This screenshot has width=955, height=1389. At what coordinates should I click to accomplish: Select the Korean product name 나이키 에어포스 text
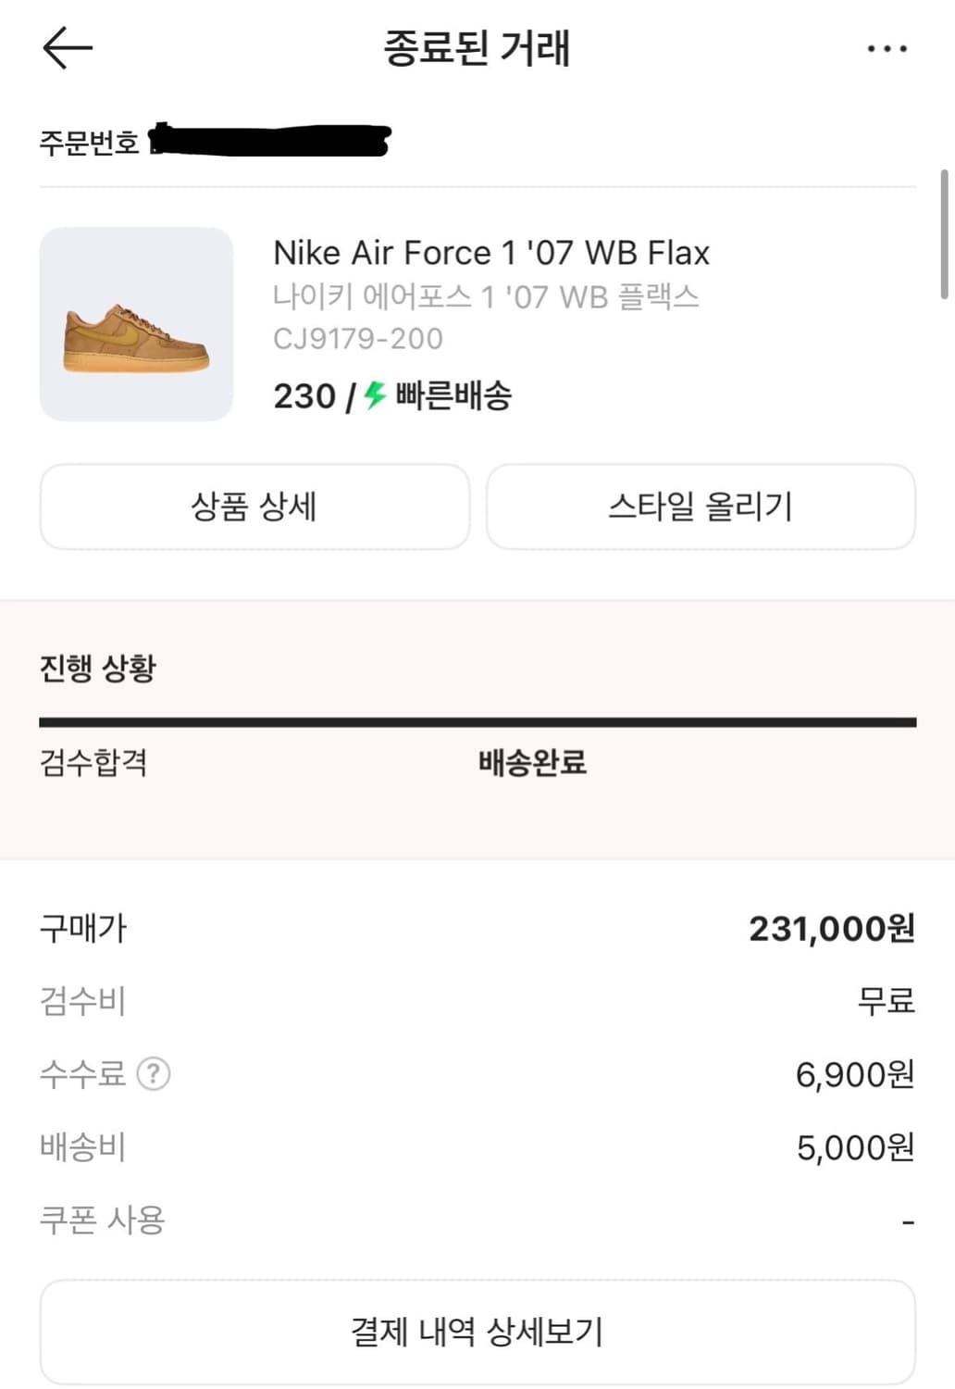tap(486, 296)
